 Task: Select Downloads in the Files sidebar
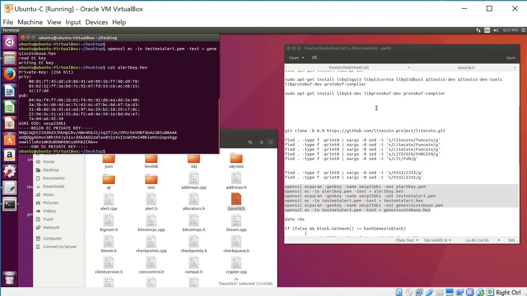click(54, 186)
